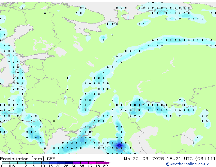Select the 2–5 mm legend swatch
216x167 pixels.
29,163
